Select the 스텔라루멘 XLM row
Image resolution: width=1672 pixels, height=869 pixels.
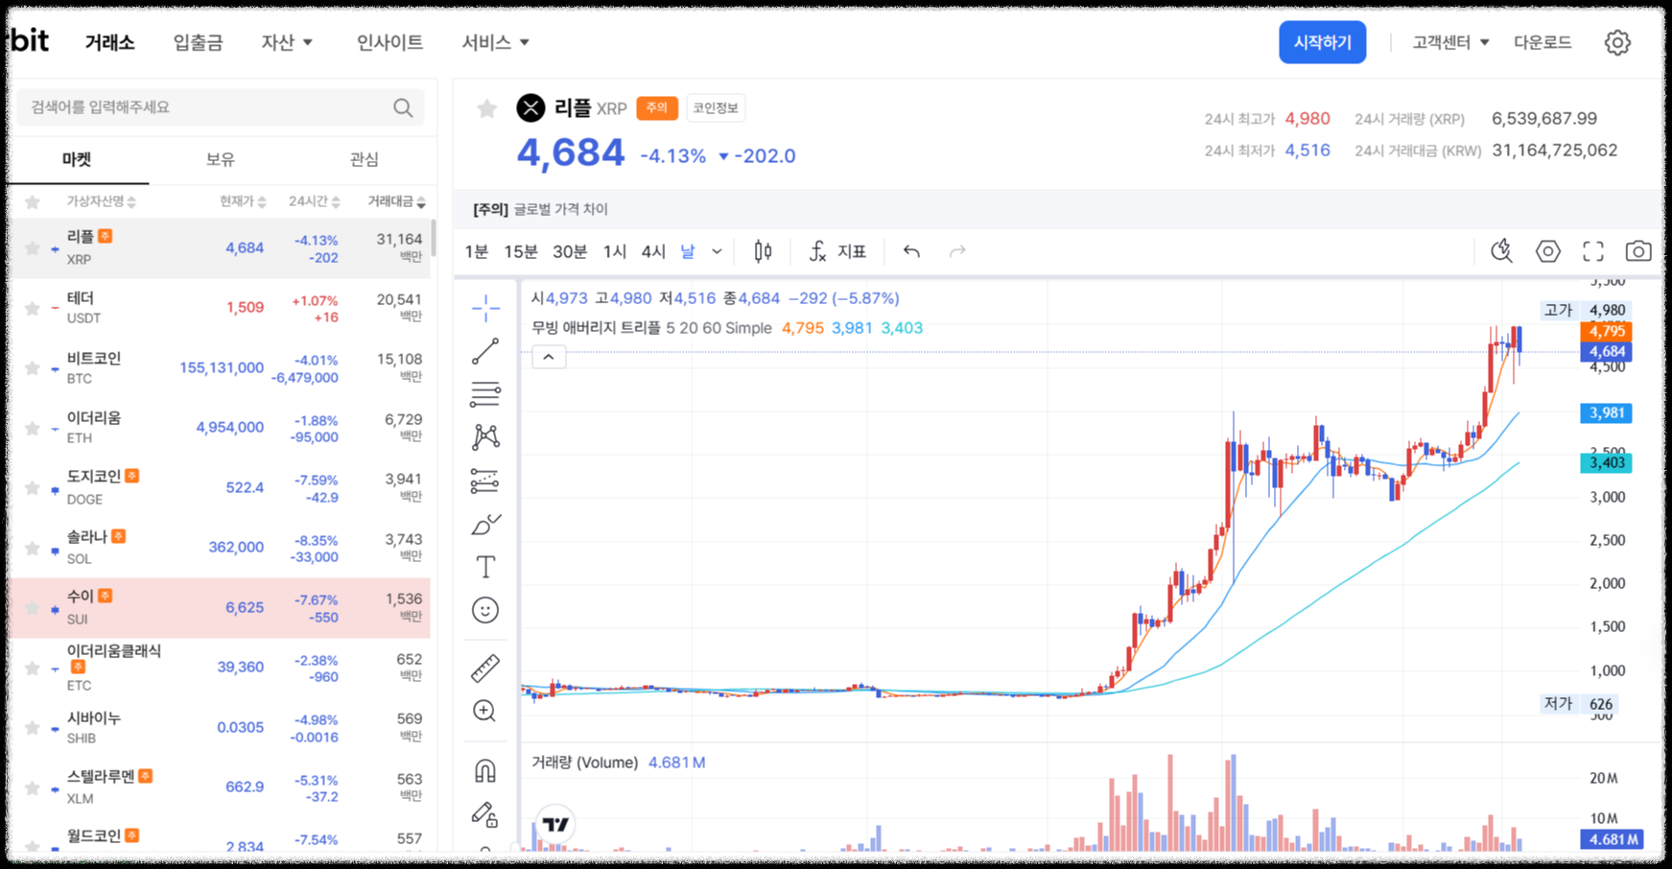(x=219, y=787)
